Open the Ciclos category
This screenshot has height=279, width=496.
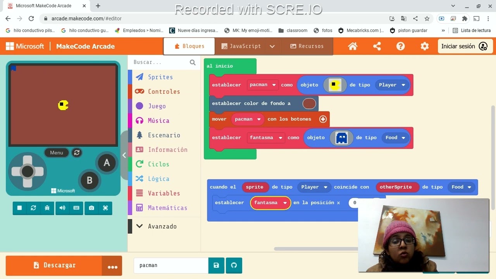(158, 164)
